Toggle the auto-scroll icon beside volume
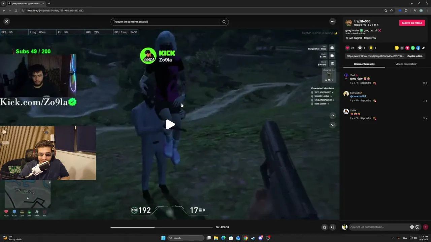The image size is (431, 242). coord(325,227)
